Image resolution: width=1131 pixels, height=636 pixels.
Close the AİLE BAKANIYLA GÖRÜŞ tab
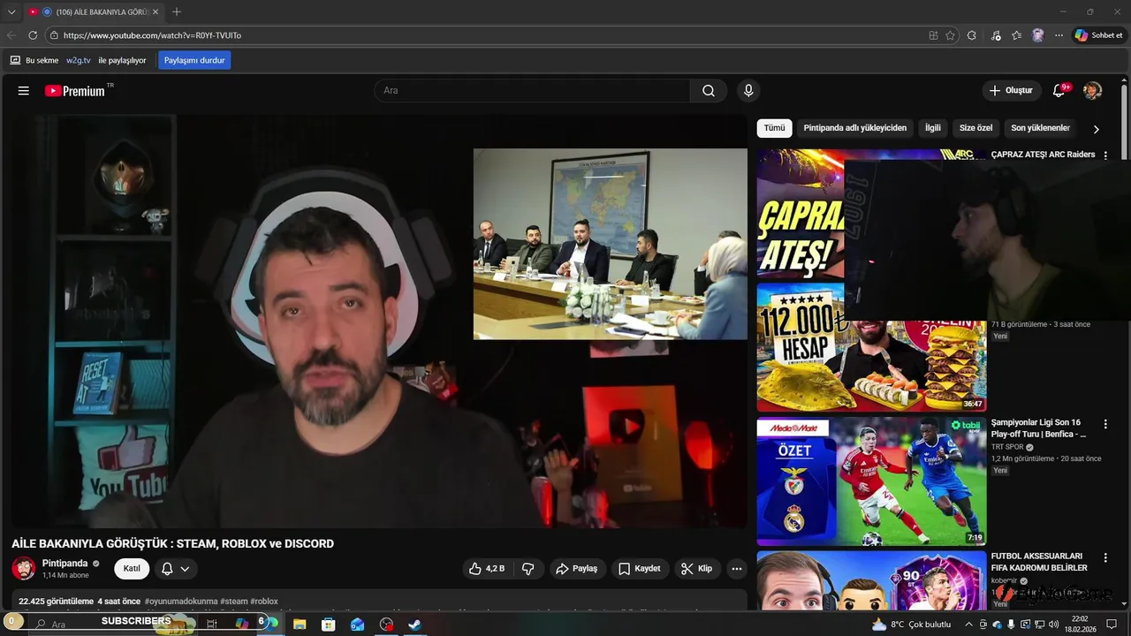pos(156,11)
